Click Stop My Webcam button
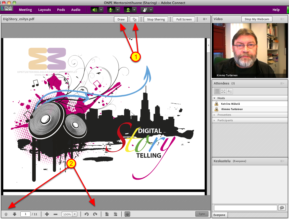This screenshot has height=219, width=289. [x=257, y=19]
